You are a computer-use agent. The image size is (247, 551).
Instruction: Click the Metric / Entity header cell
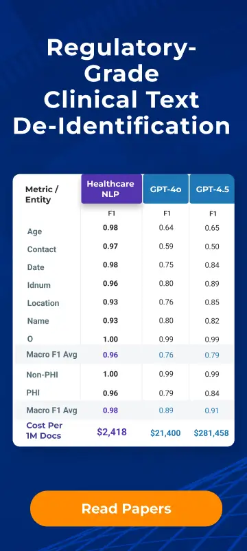coord(42,194)
